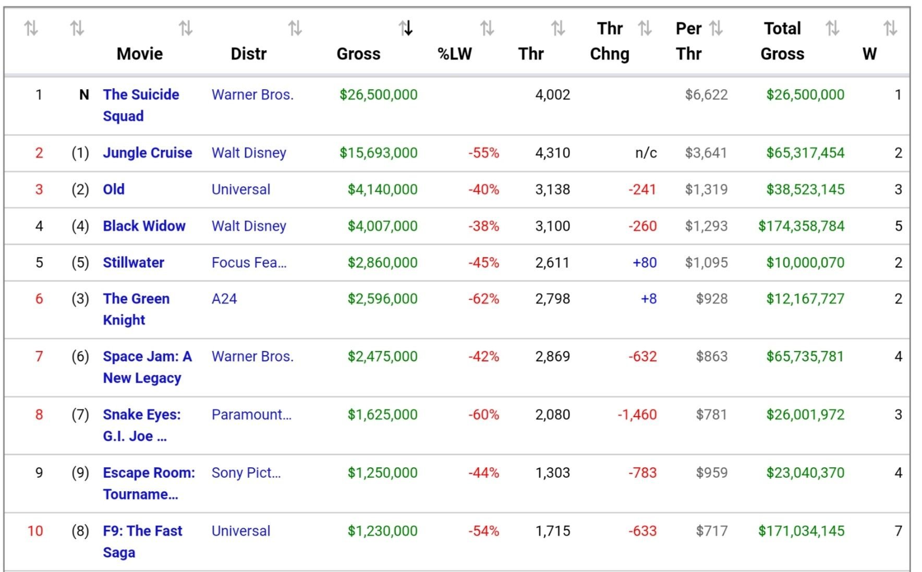Open Black Widow movie link
The width and height of the screenshot is (922, 572).
(144, 226)
